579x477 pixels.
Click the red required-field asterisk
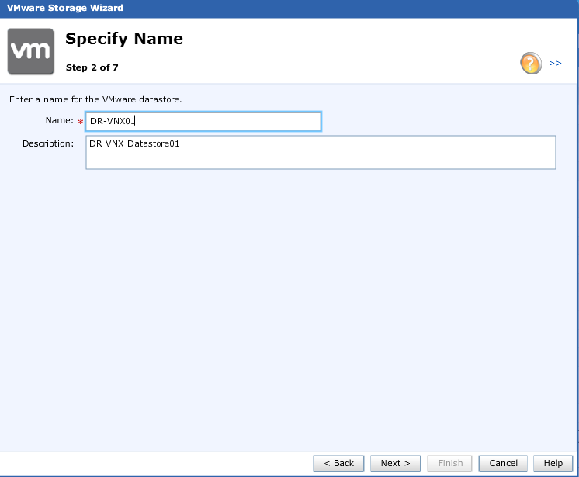point(80,123)
